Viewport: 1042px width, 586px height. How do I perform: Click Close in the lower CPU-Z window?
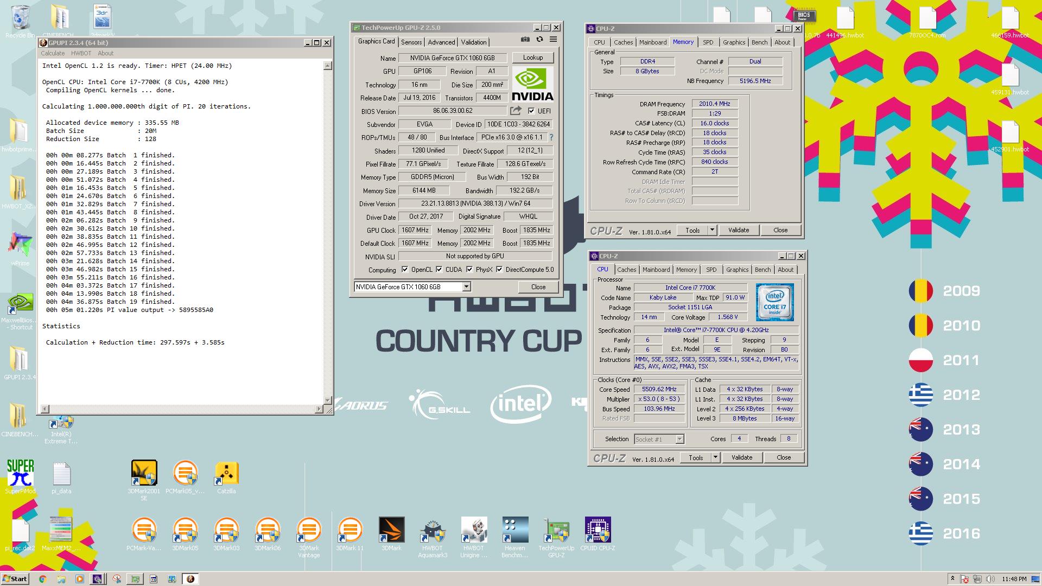click(x=784, y=457)
